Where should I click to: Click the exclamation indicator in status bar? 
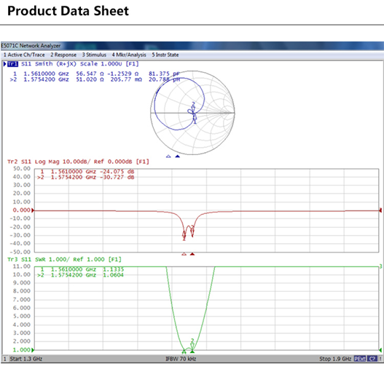click(380, 359)
